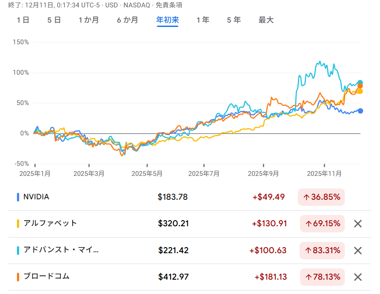Open the ブロードコム stock row
Viewport: 380px width, 294px height.
pyautogui.click(x=190, y=277)
